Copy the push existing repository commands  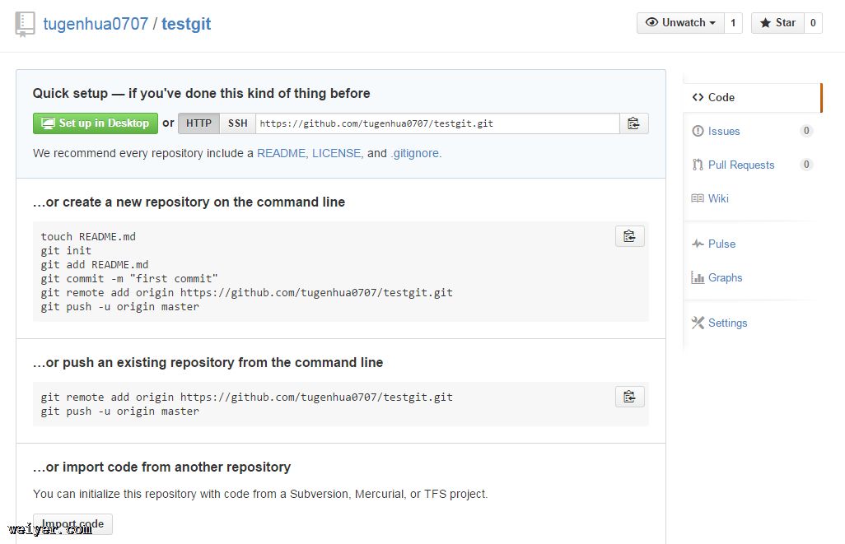[x=629, y=397]
